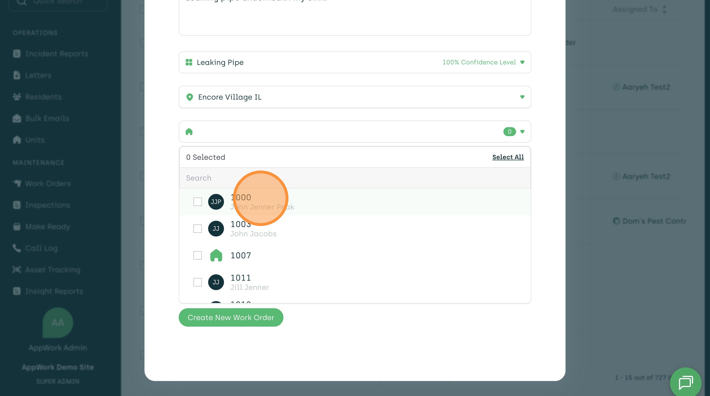Open the Encore Village IL property dropdown
Screen dimensions: 710x396
(522, 97)
